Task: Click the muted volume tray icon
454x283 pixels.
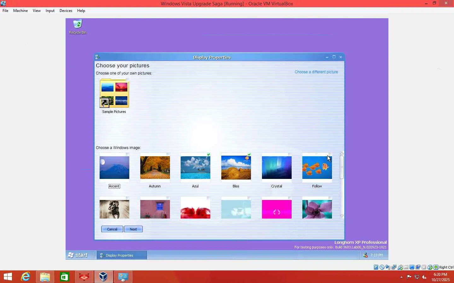Action: pos(424,277)
